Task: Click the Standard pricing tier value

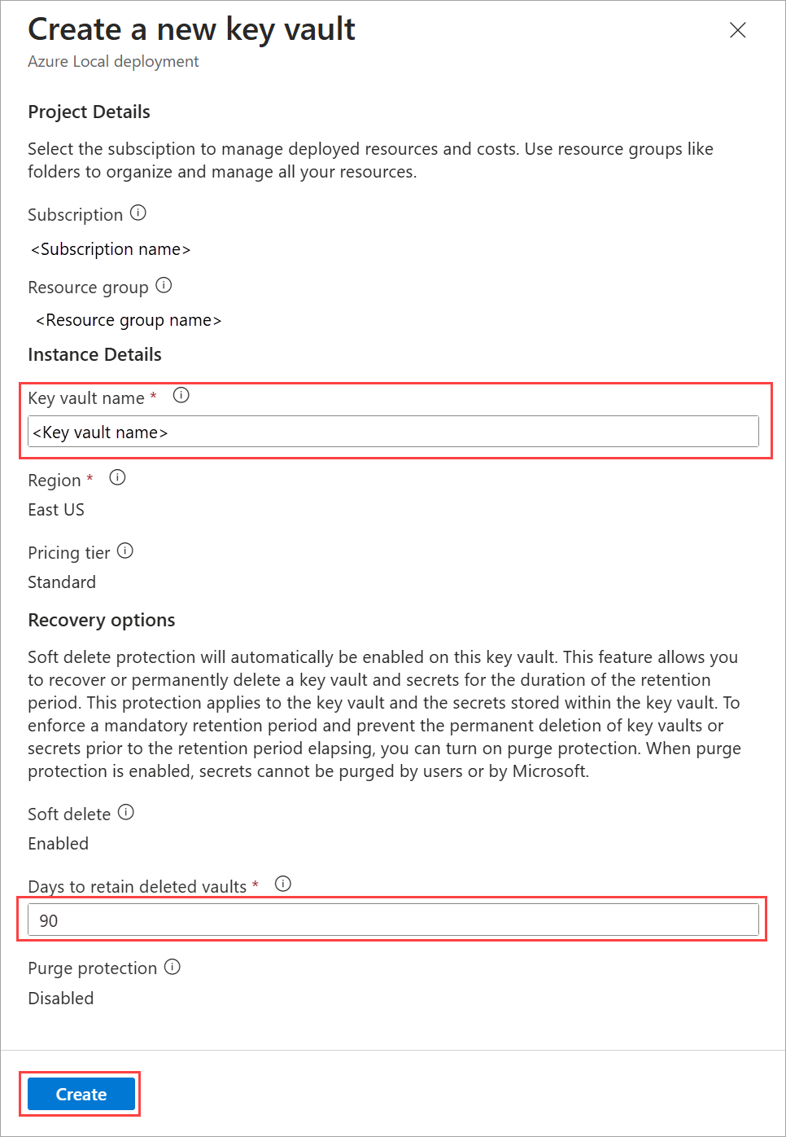Action: click(62, 582)
